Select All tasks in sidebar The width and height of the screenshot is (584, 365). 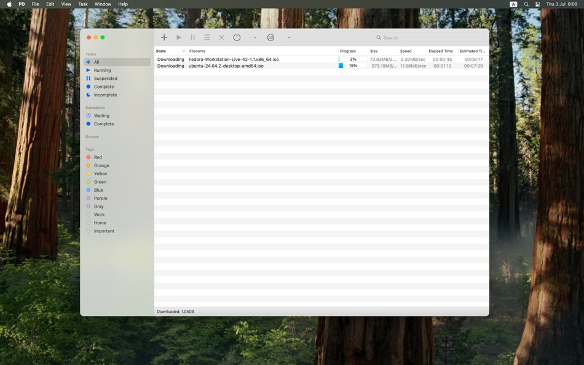[x=117, y=62]
